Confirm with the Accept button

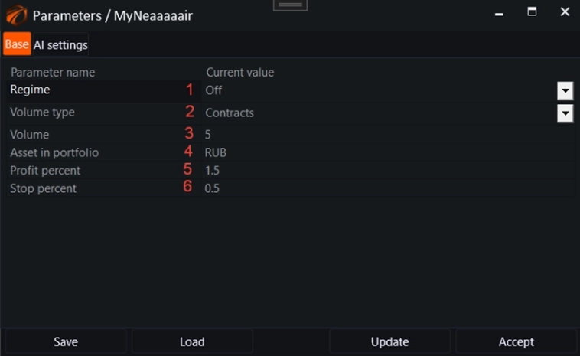[x=516, y=341]
